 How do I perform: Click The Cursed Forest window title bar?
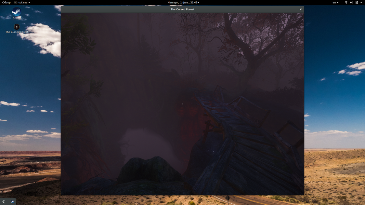coord(182,9)
